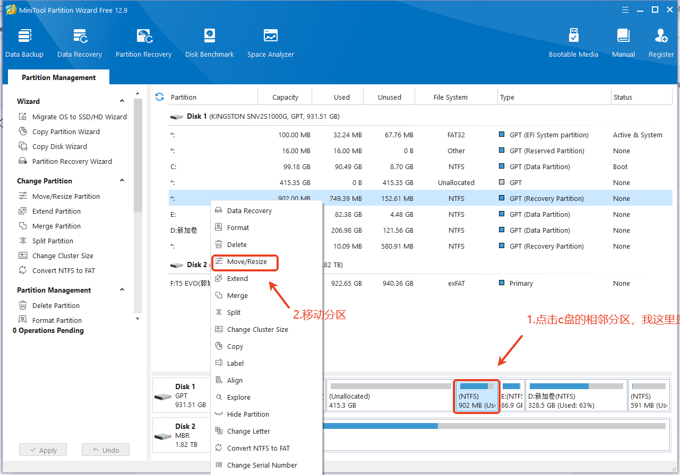This screenshot has height=475, width=680.
Task: Select the Unallocated 415.3 GB block in disk map
Action: [390, 395]
